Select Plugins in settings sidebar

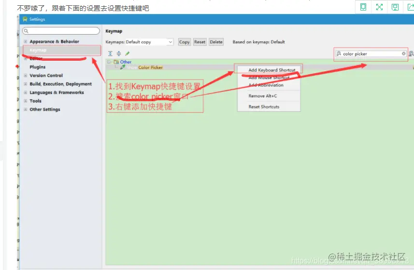(x=38, y=67)
